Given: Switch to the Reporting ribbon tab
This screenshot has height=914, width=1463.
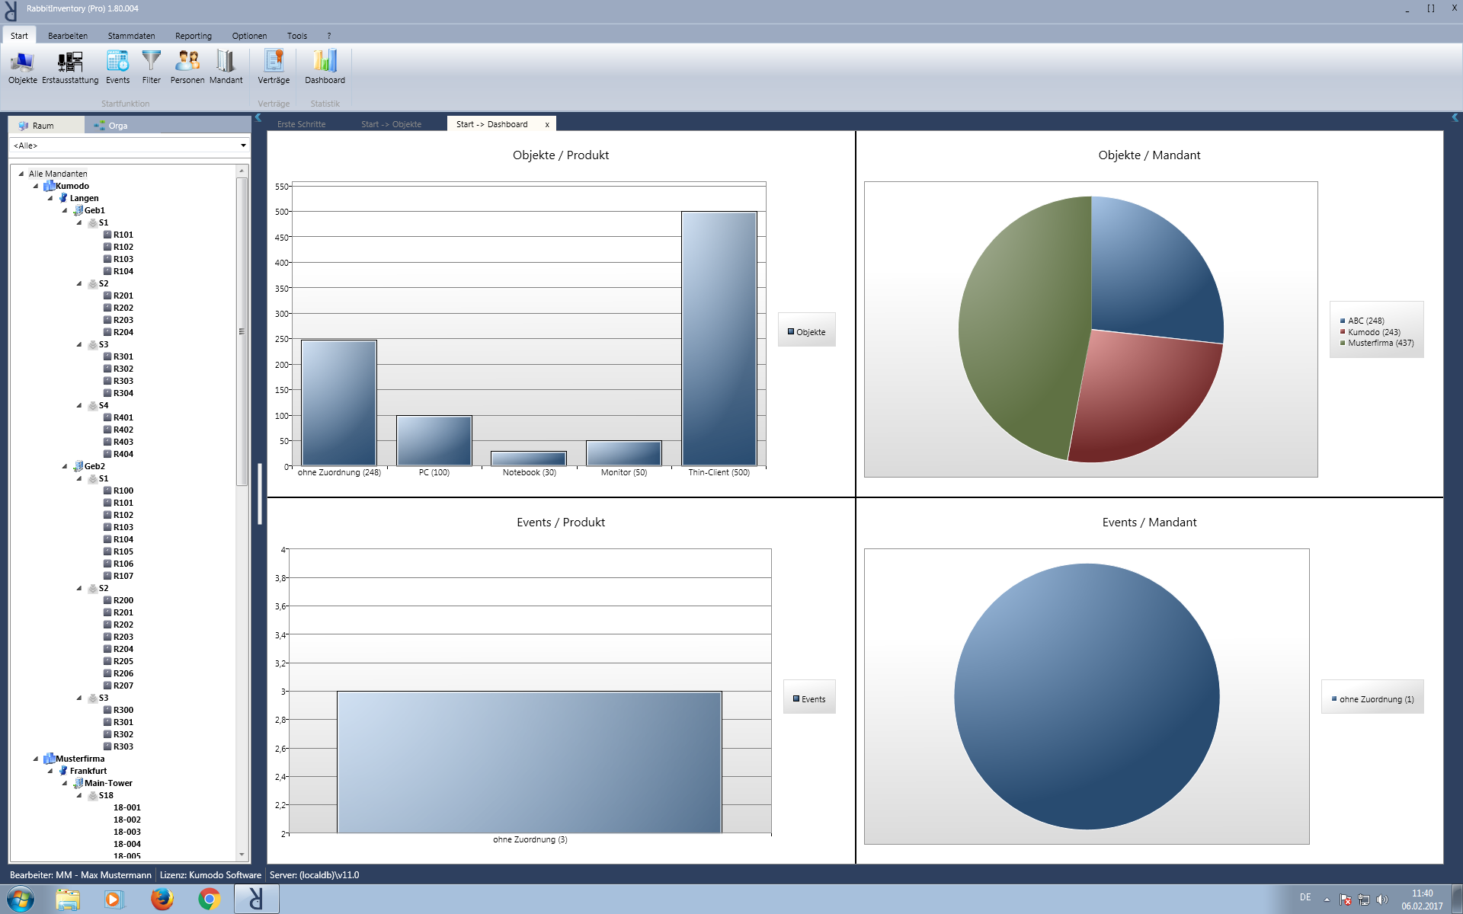Looking at the screenshot, I should [x=194, y=35].
